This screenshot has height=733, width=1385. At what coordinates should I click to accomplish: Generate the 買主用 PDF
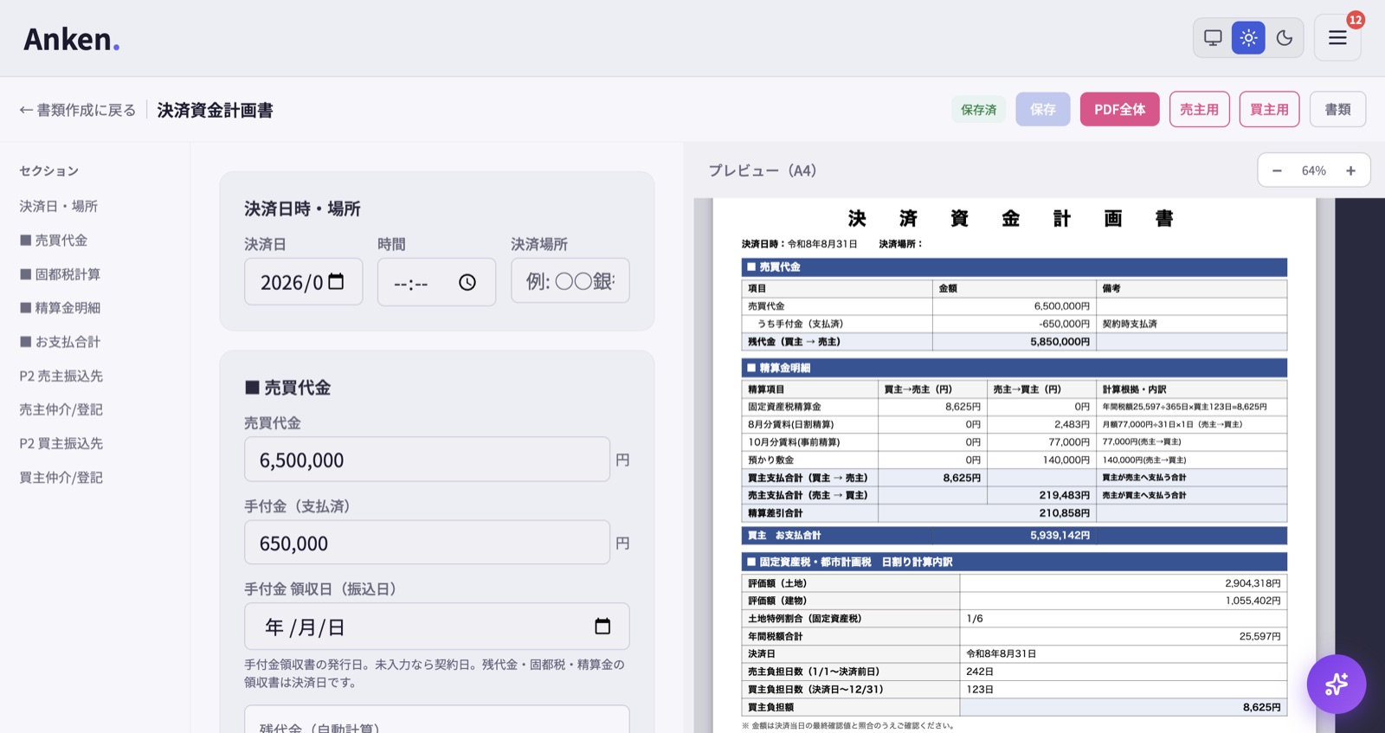coord(1269,109)
